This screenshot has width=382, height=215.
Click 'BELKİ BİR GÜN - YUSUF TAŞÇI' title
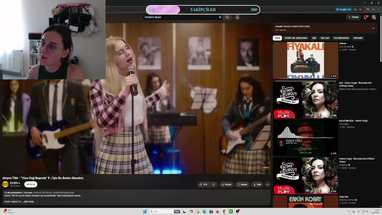353,121
